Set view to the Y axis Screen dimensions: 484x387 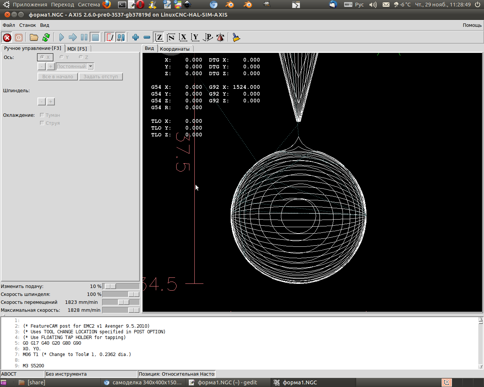[195, 37]
